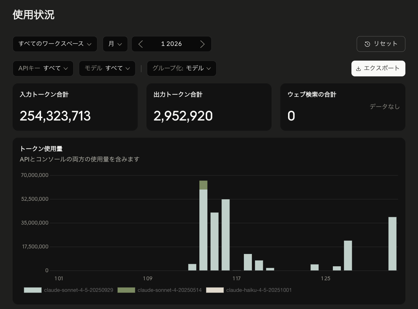This screenshot has width=418, height=309.
Task: Click the APIとコンソールの両方の使用量を含みます subtitle
Action: [80, 159]
